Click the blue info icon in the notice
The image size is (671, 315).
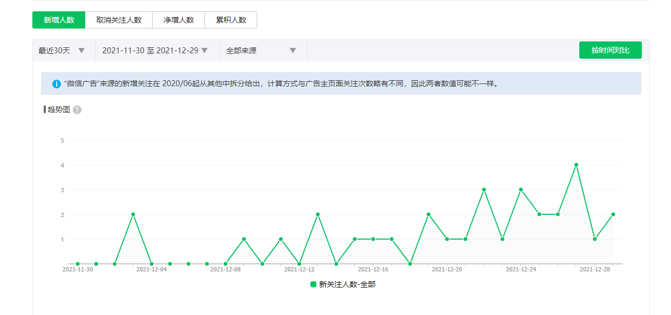57,84
